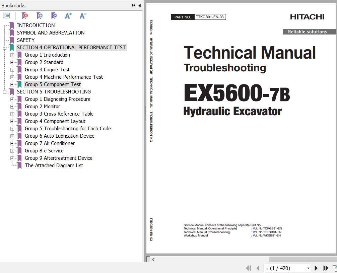
Task: Click the bookmark icon beside INTRODUCTION
Action: point(12,25)
